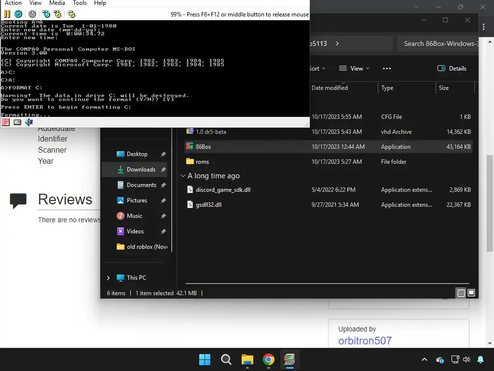Image resolution: width=494 pixels, height=371 pixels.
Task: Open Windows taskbar Search
Action: click(226, 359)
